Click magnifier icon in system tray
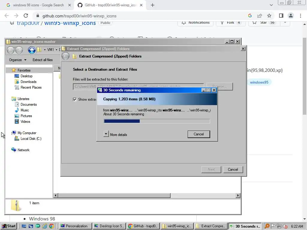Viewport: 307px width, 230px height. point(267,226)
